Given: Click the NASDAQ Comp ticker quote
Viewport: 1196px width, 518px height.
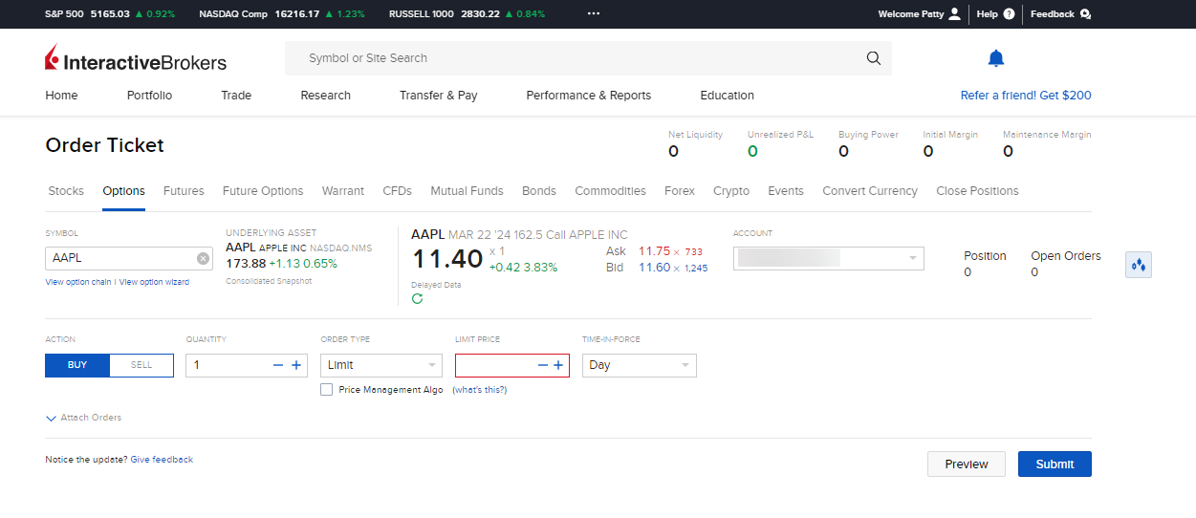Looking at the screenshot, I should coord(282,14).
